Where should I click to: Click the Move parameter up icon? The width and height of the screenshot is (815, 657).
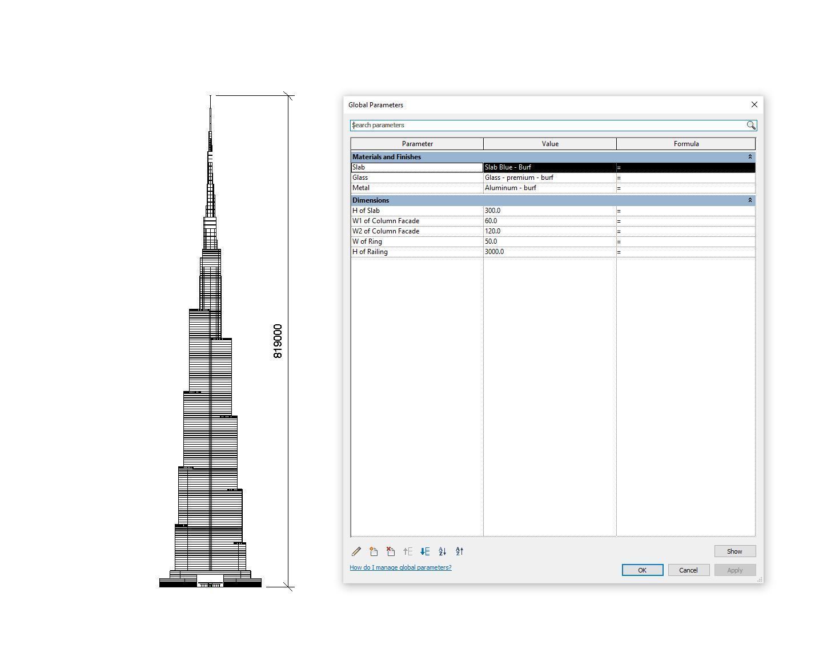tap(408, 551)
